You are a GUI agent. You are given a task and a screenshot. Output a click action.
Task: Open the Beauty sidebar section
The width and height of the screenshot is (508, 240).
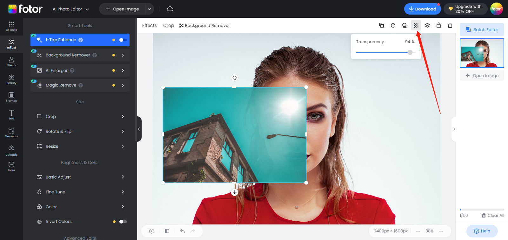tap(11, 80)
